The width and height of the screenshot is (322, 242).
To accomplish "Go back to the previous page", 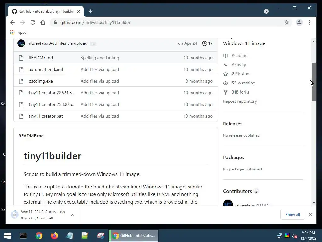I will pyautogui.click(x=13, y=22).
